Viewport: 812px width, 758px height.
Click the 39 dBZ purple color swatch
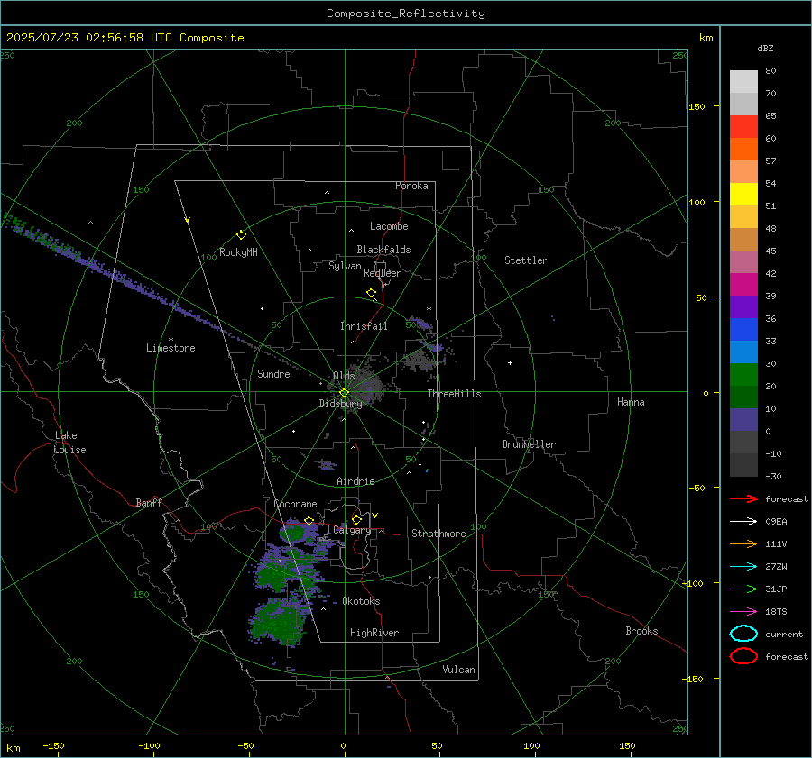coord(743,306)
